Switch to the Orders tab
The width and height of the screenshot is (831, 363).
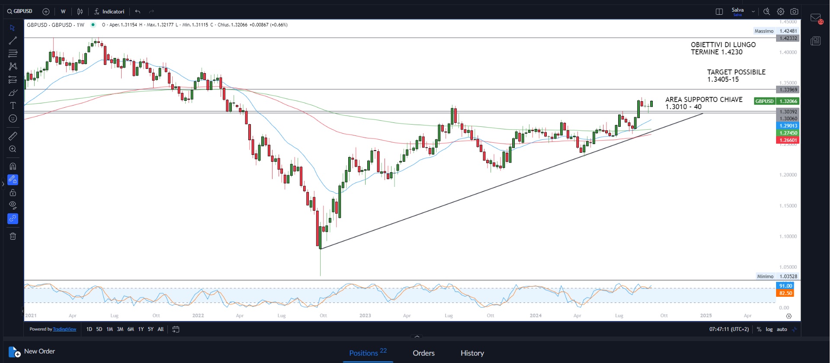tap(424, 353)
